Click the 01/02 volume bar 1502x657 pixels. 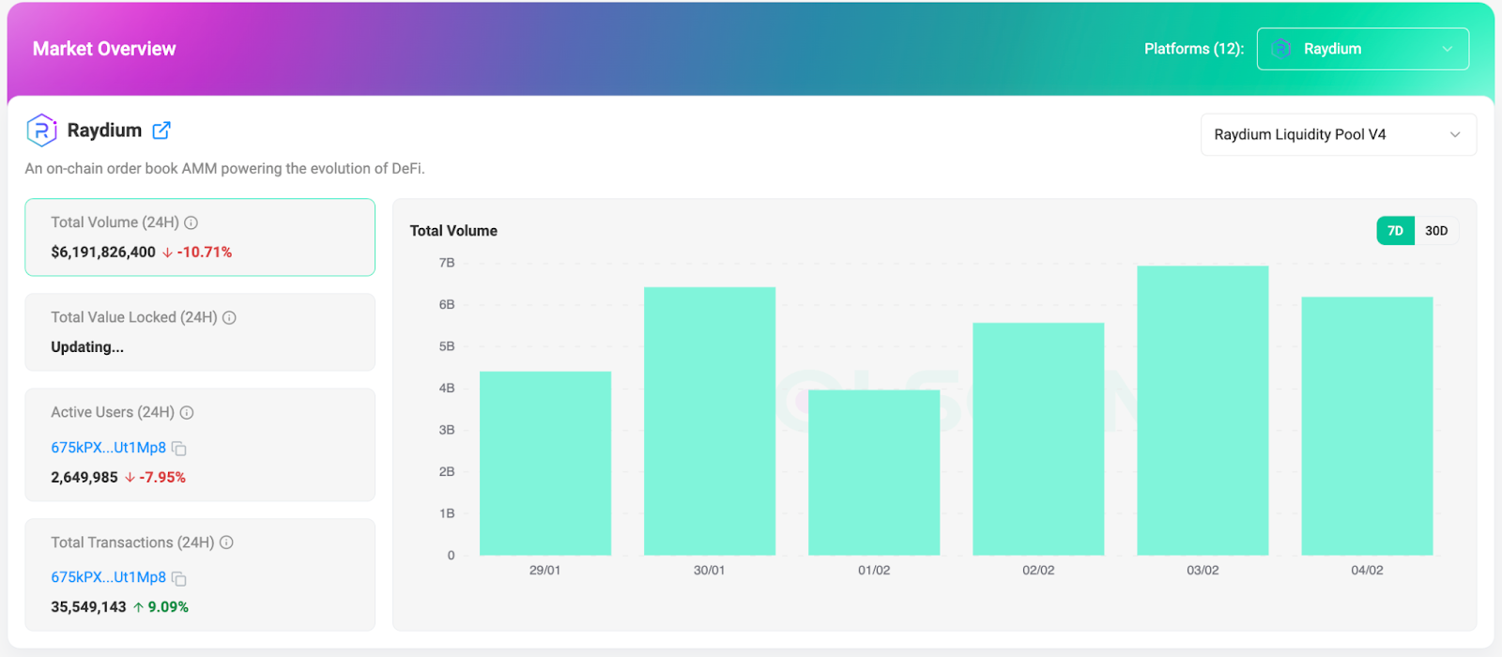pos(874,472)
